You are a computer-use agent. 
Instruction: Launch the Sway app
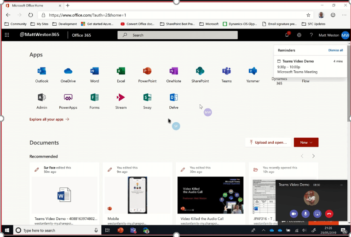coord(147,101)
